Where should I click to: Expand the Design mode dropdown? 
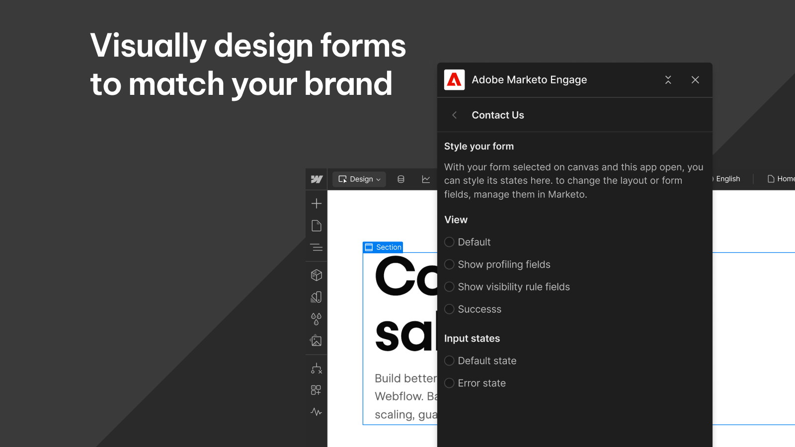359,179
